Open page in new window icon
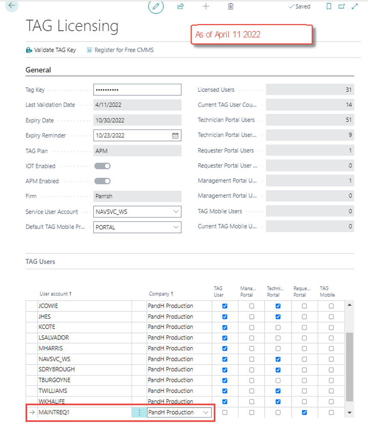The width and height of the screenshot is (368, 426). 342,6
